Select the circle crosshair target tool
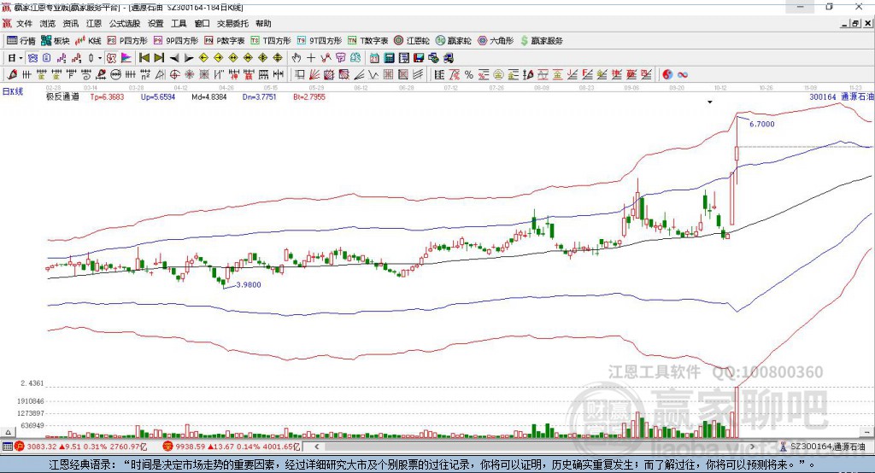The height and width of the screenshot is (473, 875). [174, 75]
